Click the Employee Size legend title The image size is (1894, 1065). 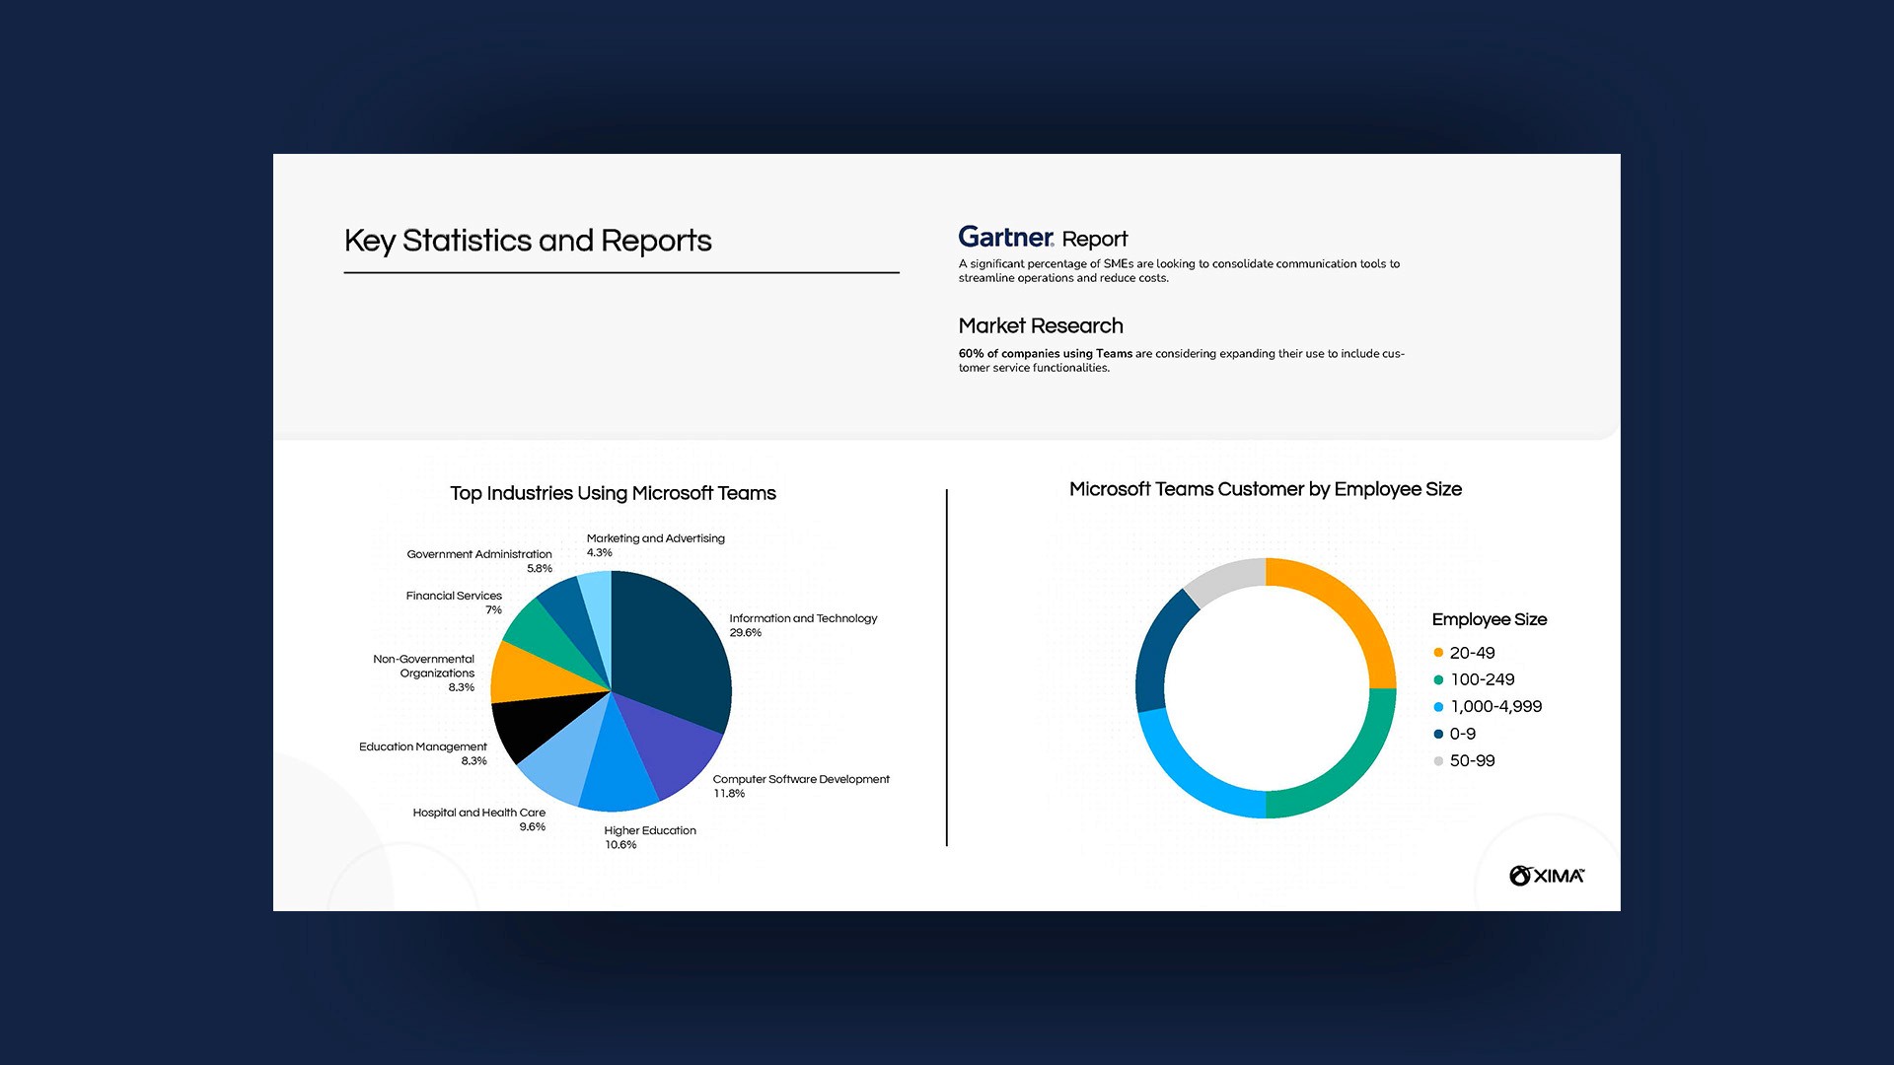click(1489, 619)
